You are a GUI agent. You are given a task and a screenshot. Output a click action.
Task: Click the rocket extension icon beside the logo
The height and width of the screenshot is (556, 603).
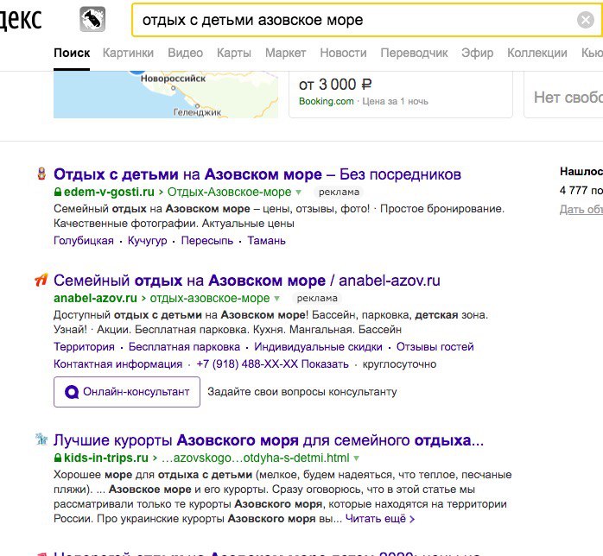pos(92,19)
